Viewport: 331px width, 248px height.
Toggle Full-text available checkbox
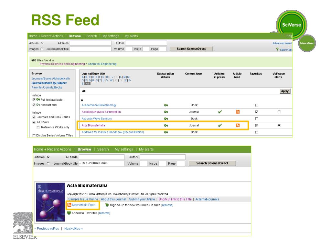34,100
